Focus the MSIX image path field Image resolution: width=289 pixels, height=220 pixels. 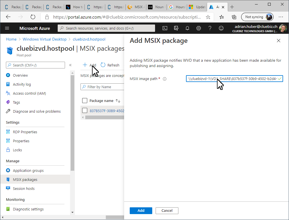(234, 79)
